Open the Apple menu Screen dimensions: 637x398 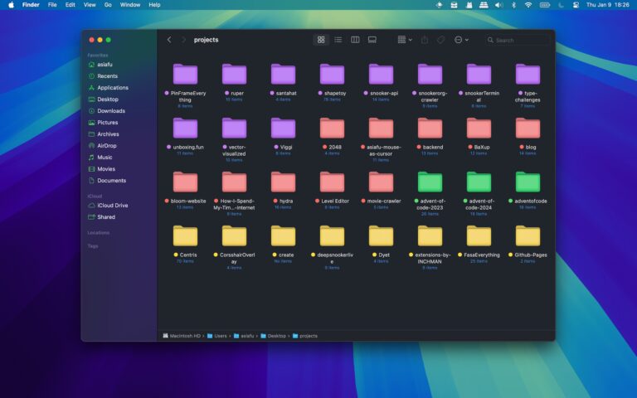(11, 5)
